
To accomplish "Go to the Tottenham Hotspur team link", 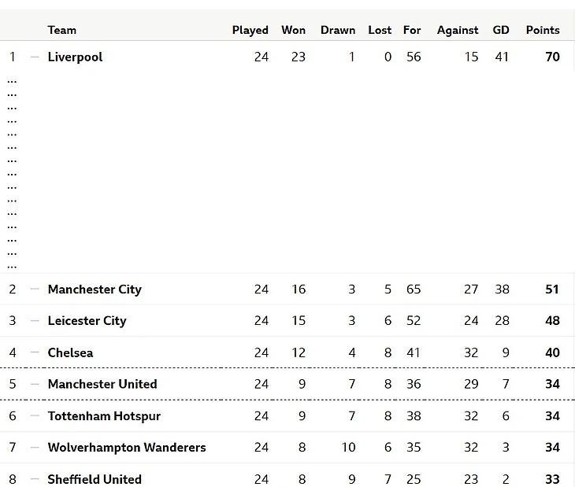I will [104, 416].
